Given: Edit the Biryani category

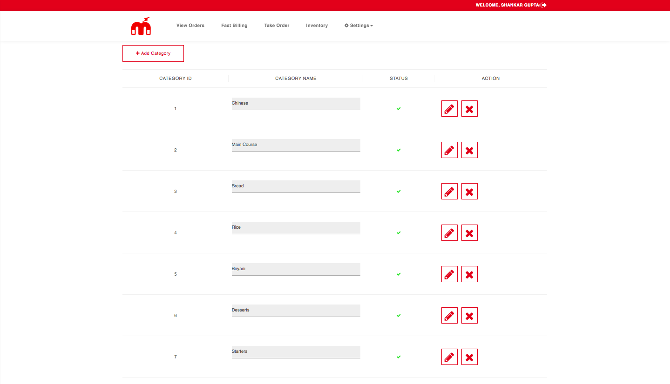Looking at the screenshot, I should (x=449, y=274).
